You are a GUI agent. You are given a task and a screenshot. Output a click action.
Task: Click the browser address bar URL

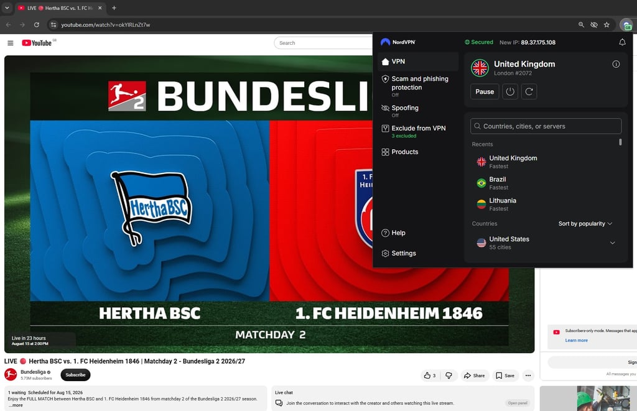pos(106,25)
